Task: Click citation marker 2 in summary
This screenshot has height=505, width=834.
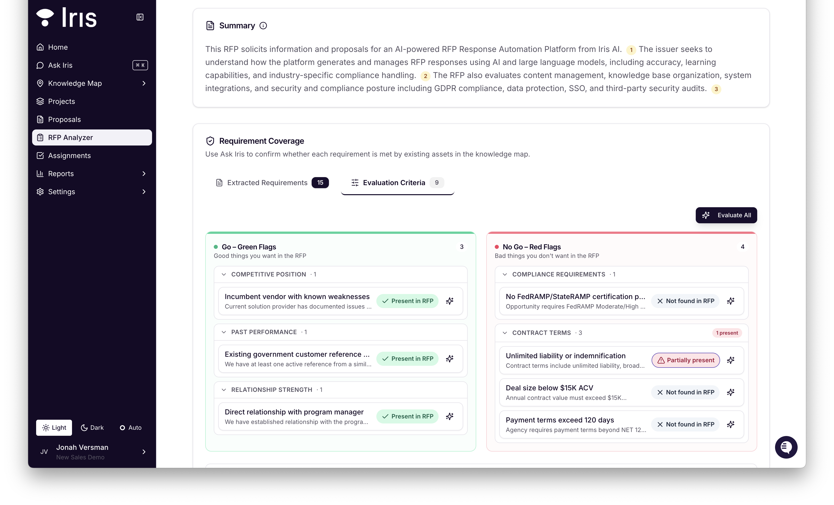Action: tap(425, 76)
